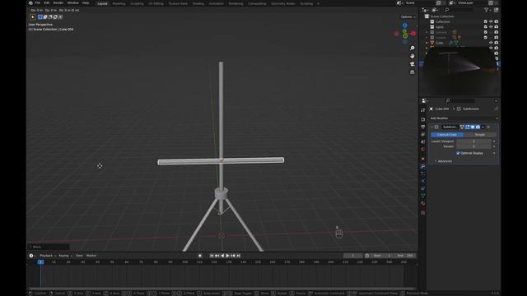Image resolution: width=527 pixels, height=296 pixels.
Task: Adjust the Render levels value field
Action: [474, 146]
